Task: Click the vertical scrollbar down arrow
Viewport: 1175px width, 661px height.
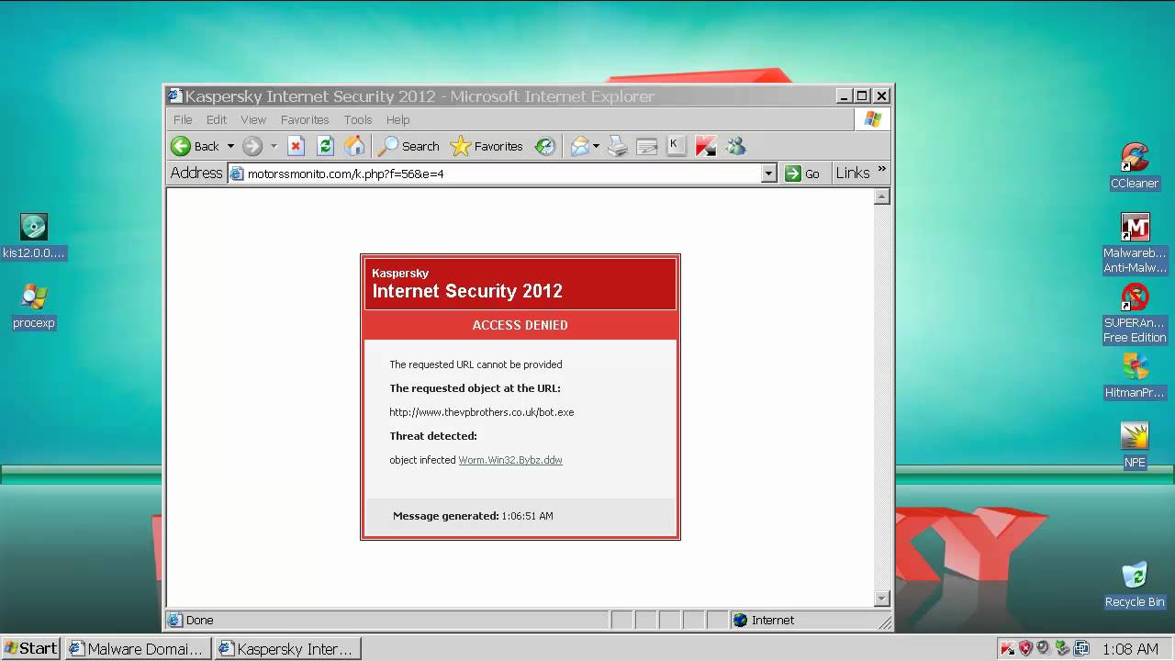Action: point(882,599)
